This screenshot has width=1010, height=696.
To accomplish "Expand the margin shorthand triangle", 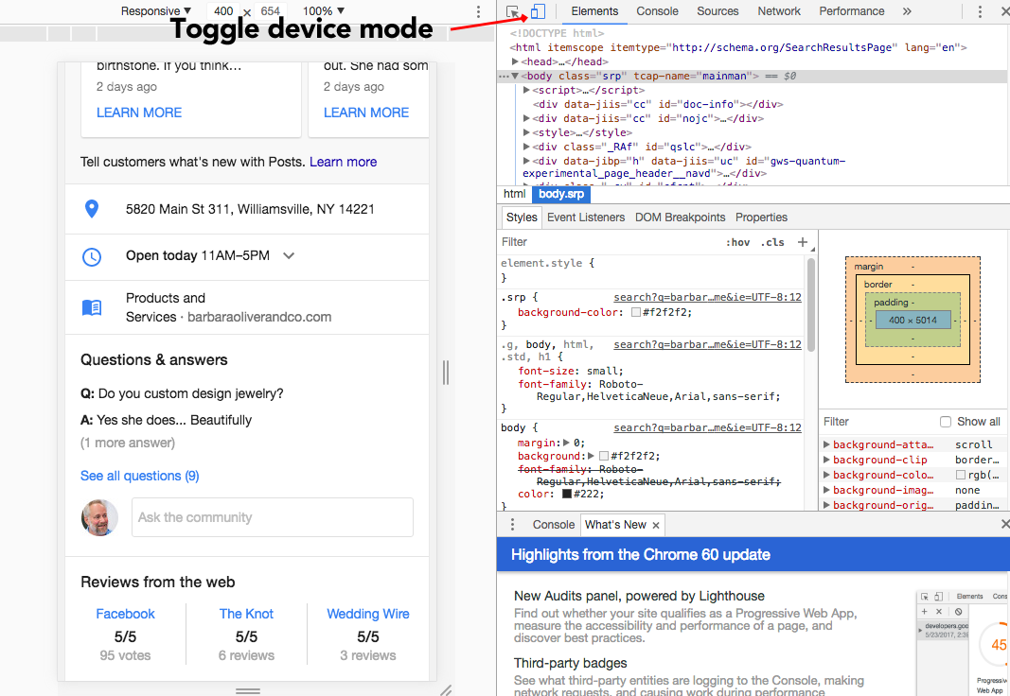I will coord(566,443).
